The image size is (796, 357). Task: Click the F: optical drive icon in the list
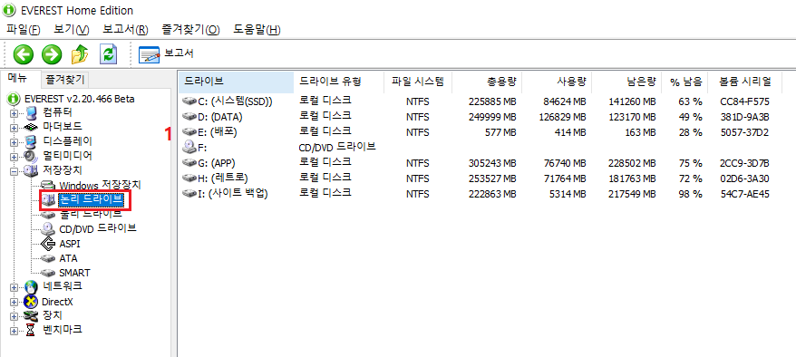[189, 147]
